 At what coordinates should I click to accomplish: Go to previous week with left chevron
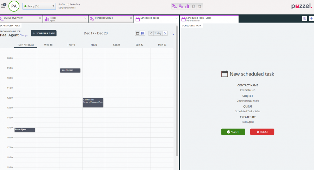point(151,33)
